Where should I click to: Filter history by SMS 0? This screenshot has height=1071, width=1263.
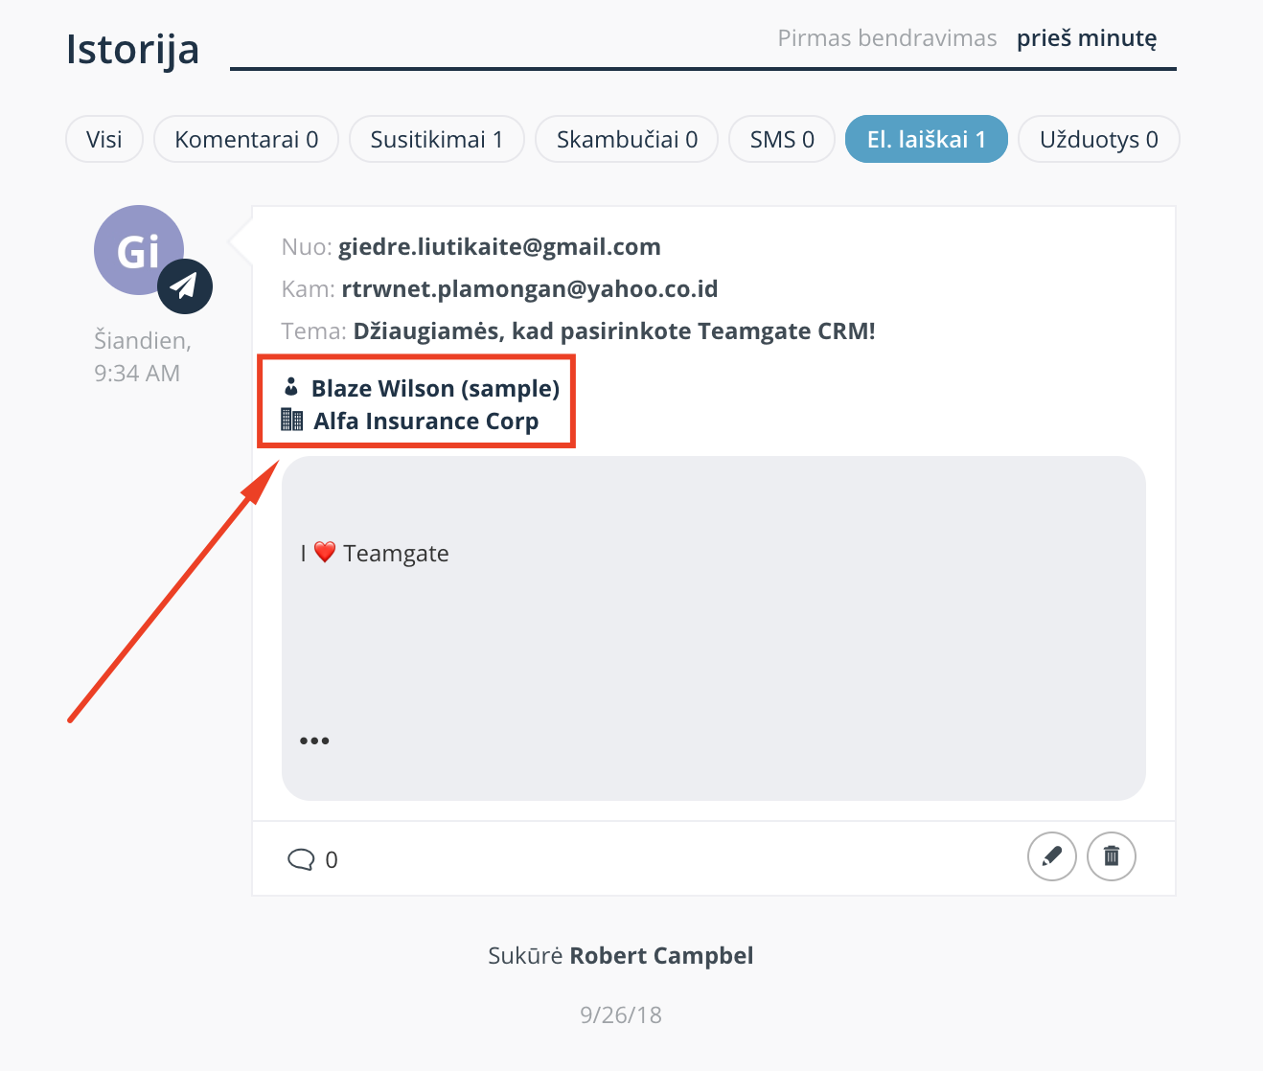782,140
